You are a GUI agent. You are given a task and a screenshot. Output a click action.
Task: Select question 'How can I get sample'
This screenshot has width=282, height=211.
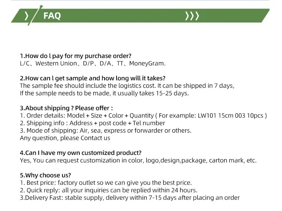click(x=92, y=78)
